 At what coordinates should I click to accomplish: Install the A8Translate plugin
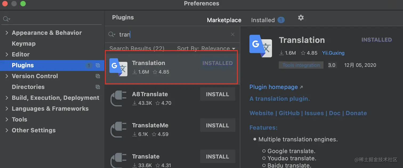pyautogui.click(x=217, y=94)
